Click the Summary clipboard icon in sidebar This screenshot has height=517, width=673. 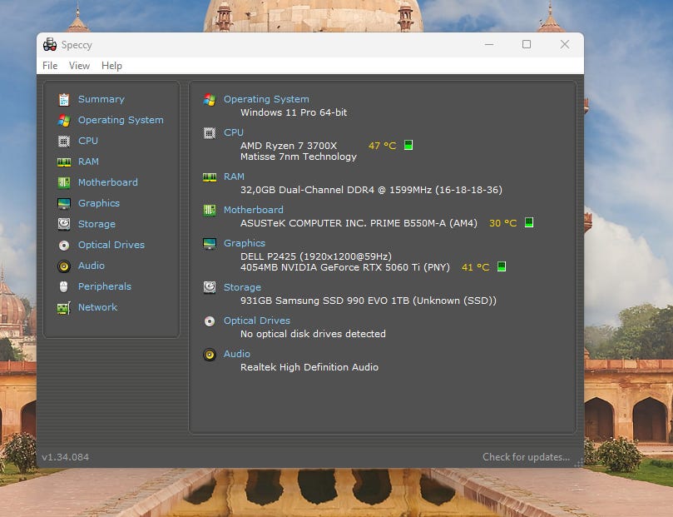64,99
